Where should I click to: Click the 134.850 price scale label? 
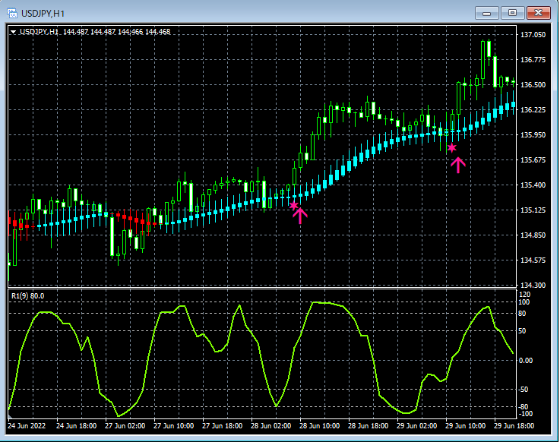tap(533, 235)
